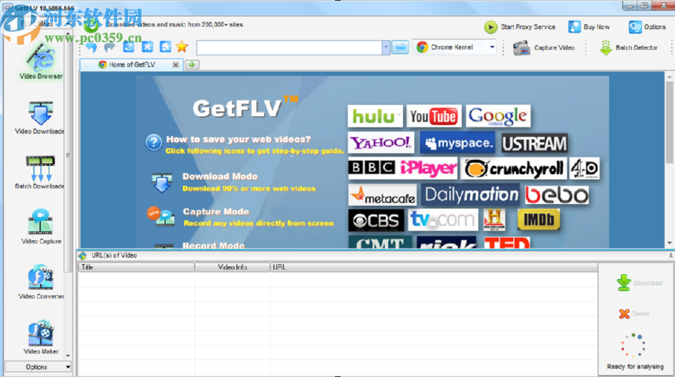Viewport: 675px width, 377px height.
Task: Open the Chrome Kernel dropdown
Action: click(x=492, y=47)
